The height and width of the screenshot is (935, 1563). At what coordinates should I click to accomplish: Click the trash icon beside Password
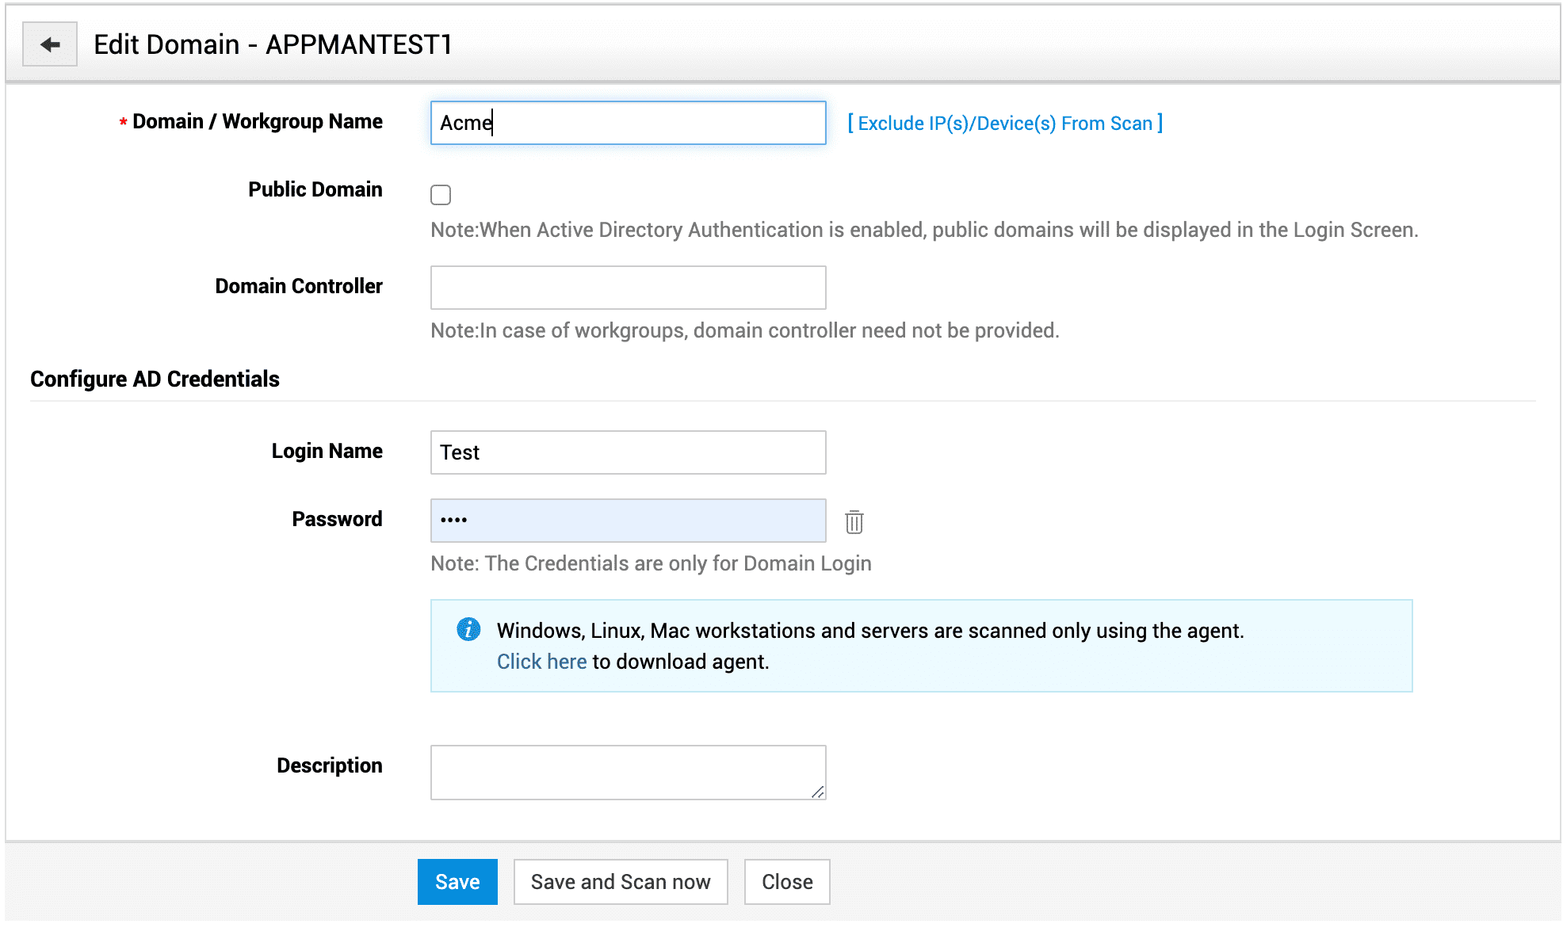pos(854,521)
